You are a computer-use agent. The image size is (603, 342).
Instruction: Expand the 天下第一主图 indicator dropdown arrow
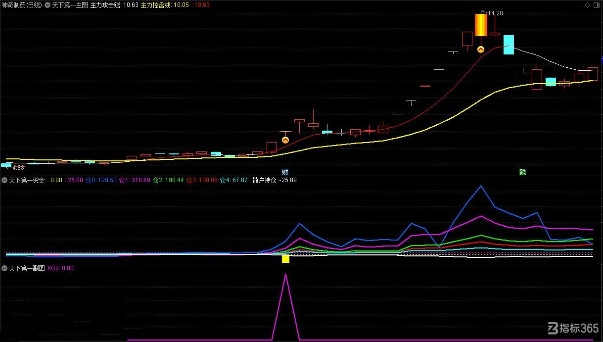48,5
